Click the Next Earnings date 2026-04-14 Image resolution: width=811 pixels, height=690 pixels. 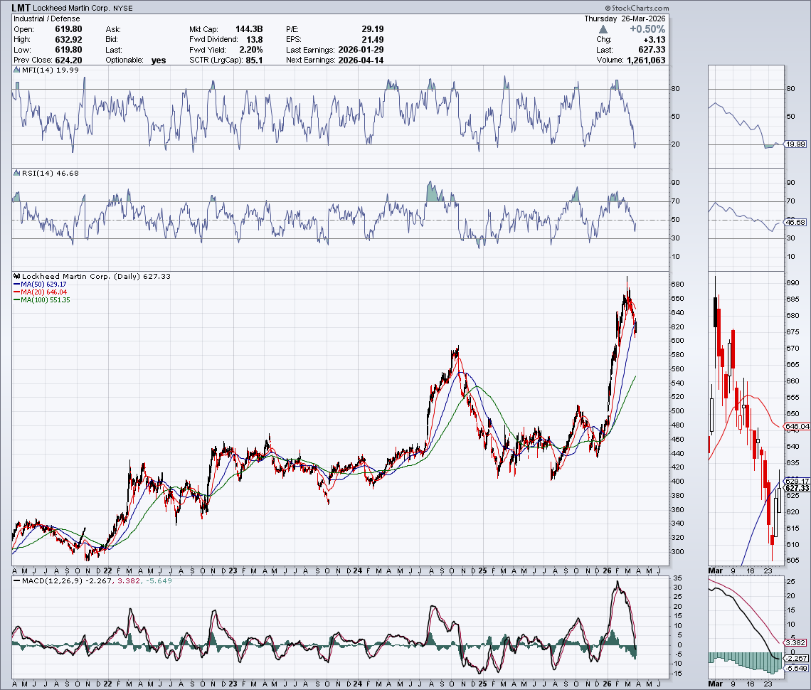point(361,60)
